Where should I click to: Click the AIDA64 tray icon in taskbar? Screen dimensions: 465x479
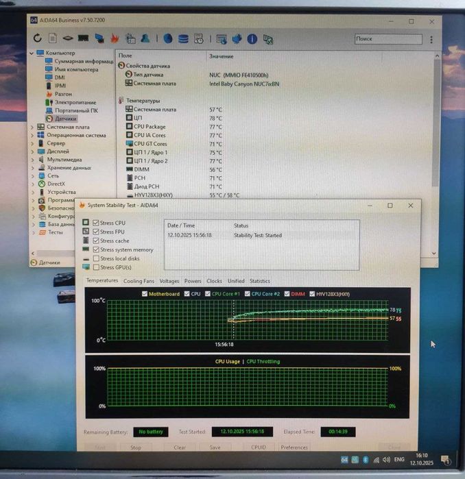(344, 459)
